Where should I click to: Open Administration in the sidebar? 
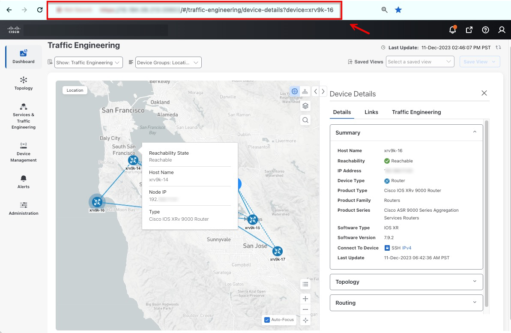pyautogui.click(x=24, y=209)
